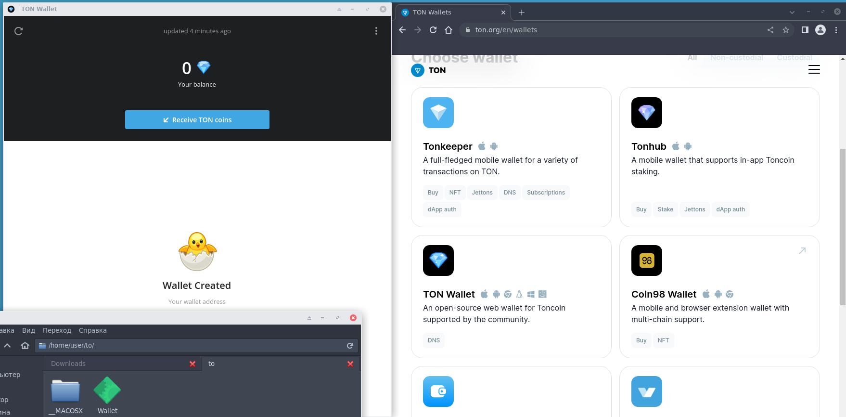The height and width of the screenshot is (417, 846).
Task: Open the Справка menu in file manager
Action: tap(93, 330)
